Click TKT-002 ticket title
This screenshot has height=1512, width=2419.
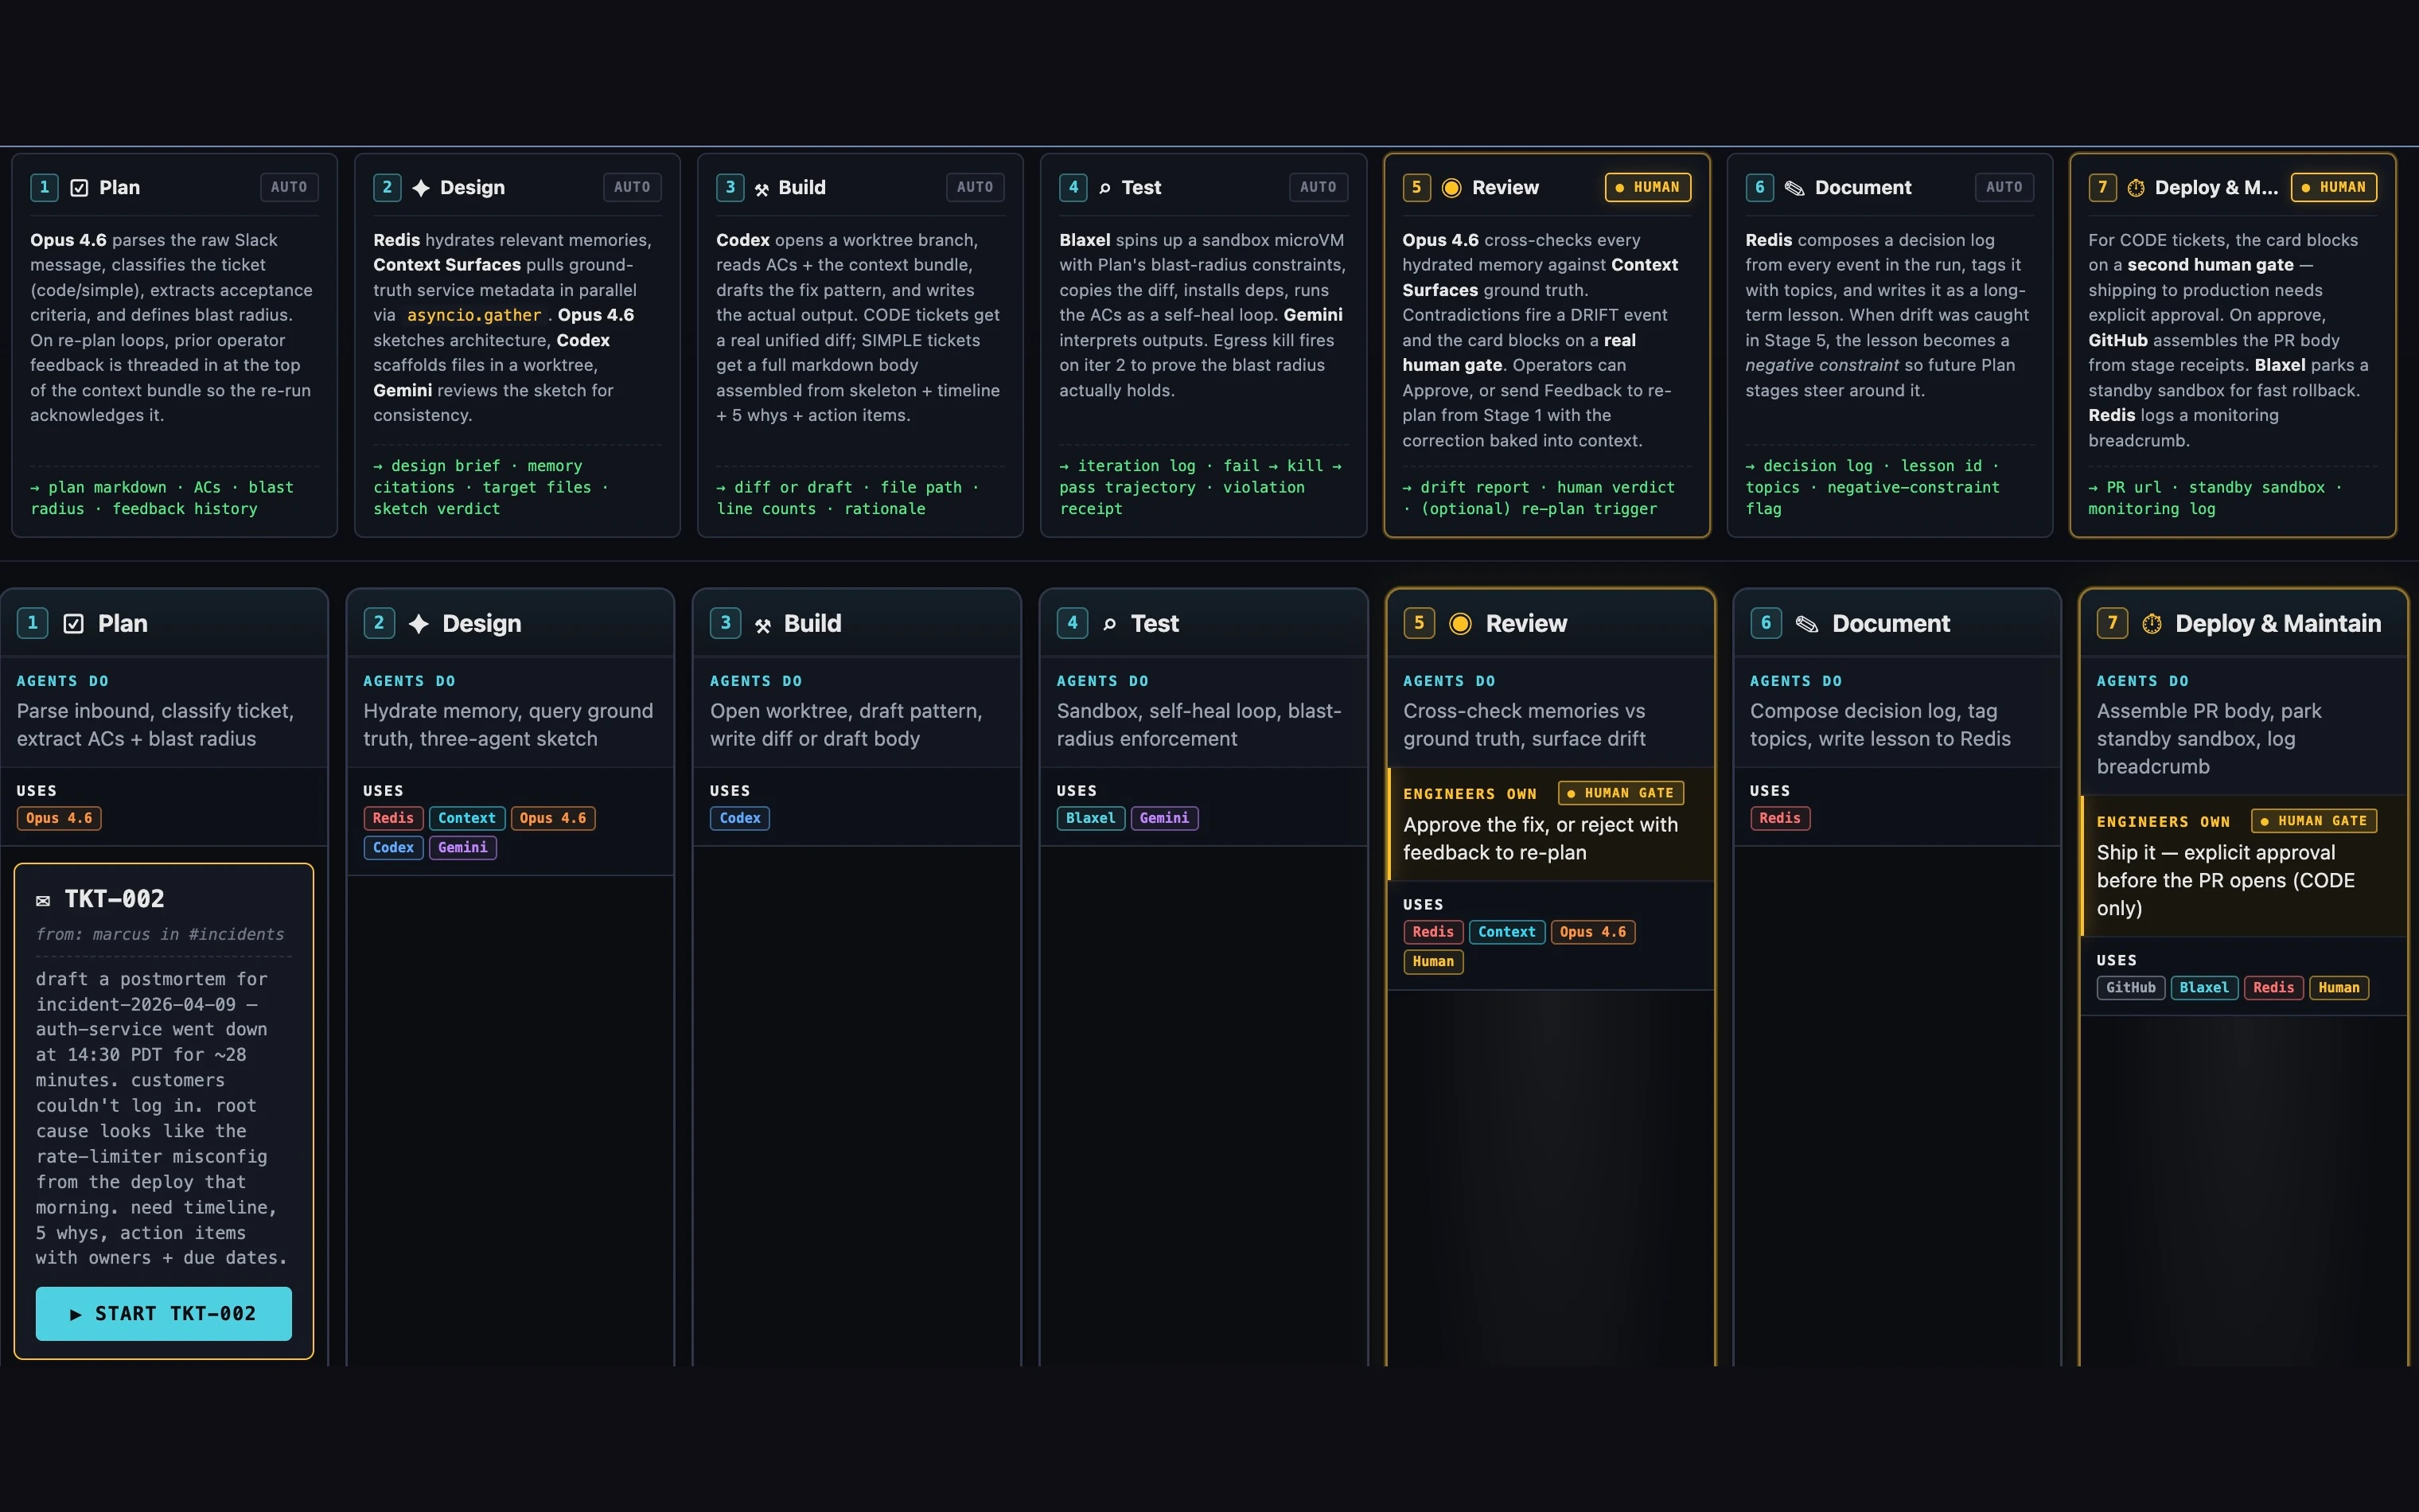(x=115, y=899)
